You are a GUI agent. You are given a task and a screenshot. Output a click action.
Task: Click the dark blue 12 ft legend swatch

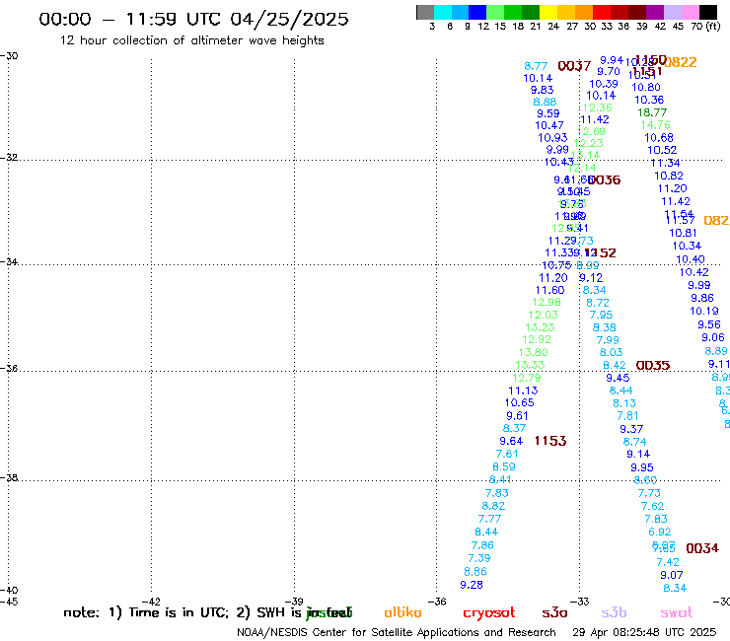pyautogui.click(x=477, y=12)
